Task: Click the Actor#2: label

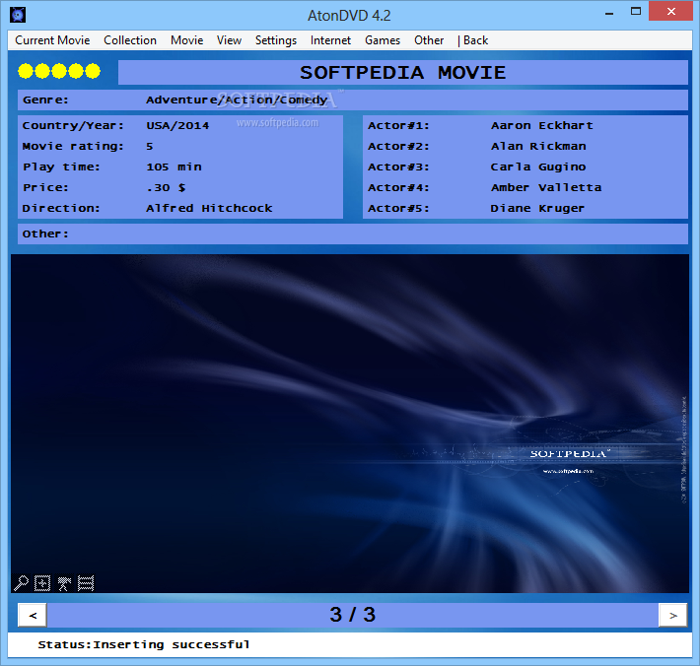Action: pyautogui.click(x=398, y=146)
